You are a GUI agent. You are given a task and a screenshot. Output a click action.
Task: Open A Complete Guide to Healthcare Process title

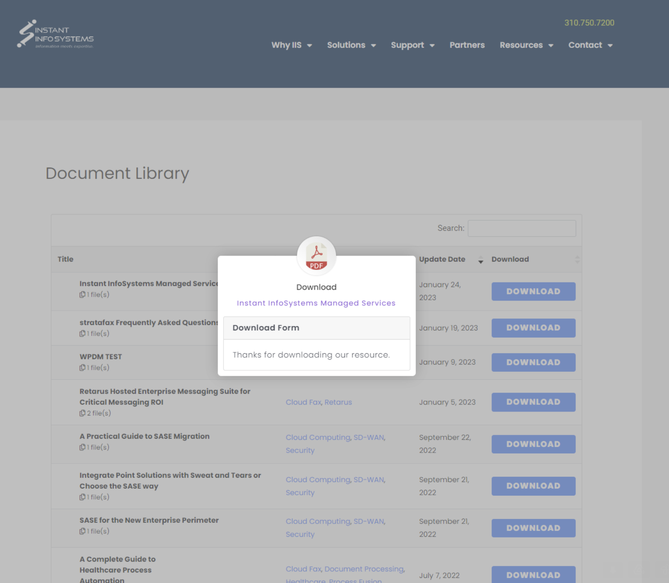[x=118, y=569]
